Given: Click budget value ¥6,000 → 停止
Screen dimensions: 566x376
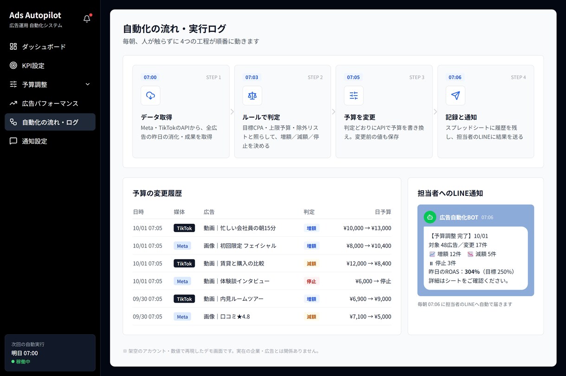Looking at the screenshot, I should [373, 281].
